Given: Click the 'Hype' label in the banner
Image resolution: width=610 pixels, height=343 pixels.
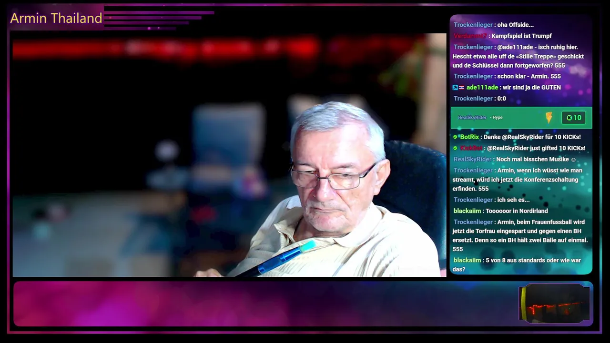Looking at the screenshot, I should 498,118.
